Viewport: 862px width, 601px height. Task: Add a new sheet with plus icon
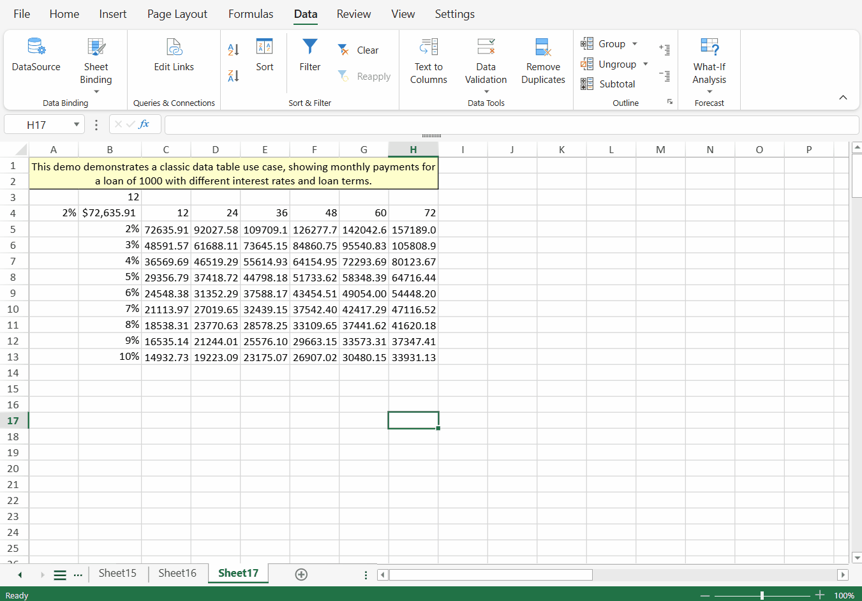301,574
